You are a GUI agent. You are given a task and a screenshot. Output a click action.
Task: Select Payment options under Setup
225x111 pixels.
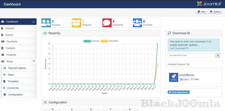coord(17,68)
